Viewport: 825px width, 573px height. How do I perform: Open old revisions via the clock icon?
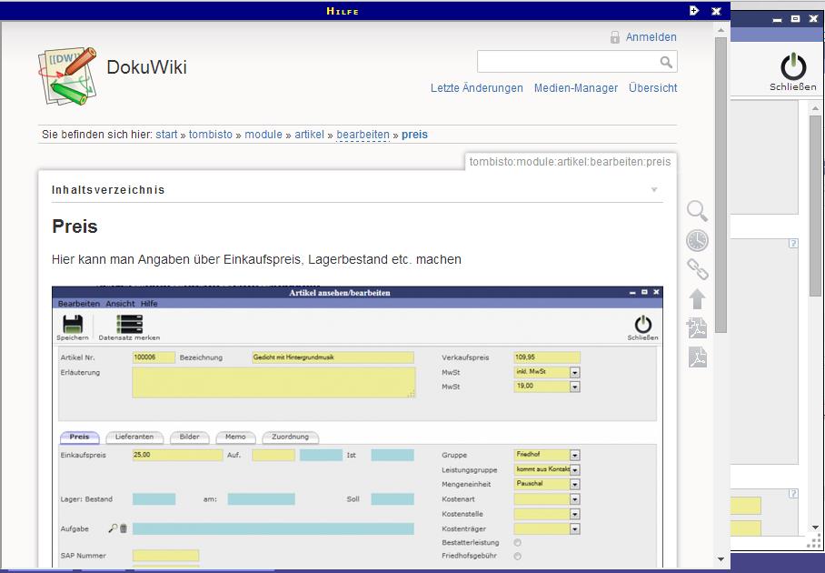coord(697,240)
